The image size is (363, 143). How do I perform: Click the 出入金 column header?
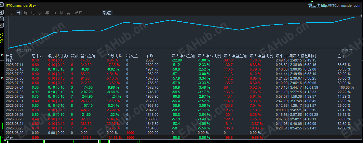click(x=132, y=56)
